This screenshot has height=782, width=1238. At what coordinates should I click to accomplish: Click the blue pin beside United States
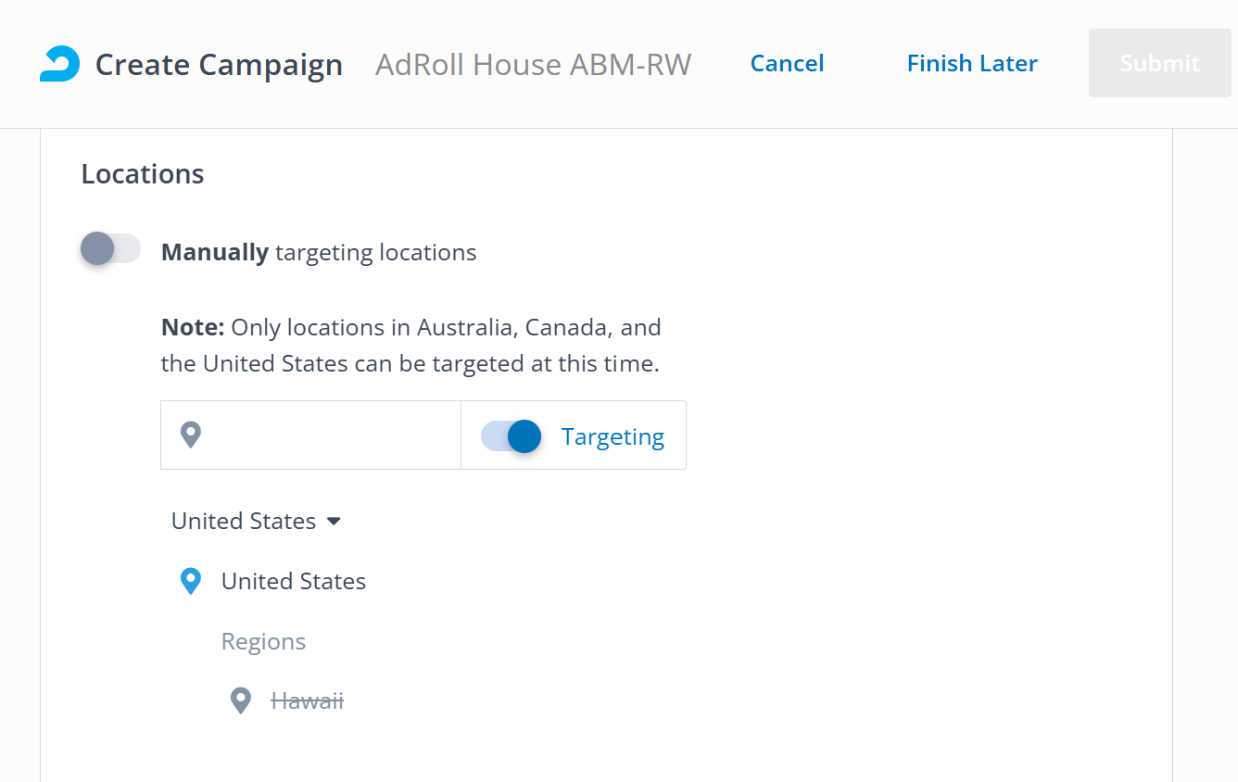(x=191, y=581)
